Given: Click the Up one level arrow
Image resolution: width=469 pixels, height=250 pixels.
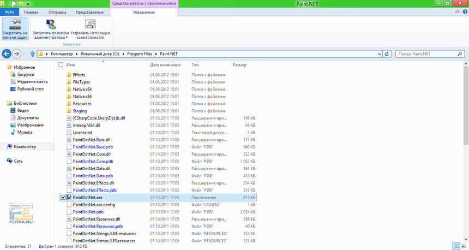Looking at the screenshot, I should click(x=33, y=54).
